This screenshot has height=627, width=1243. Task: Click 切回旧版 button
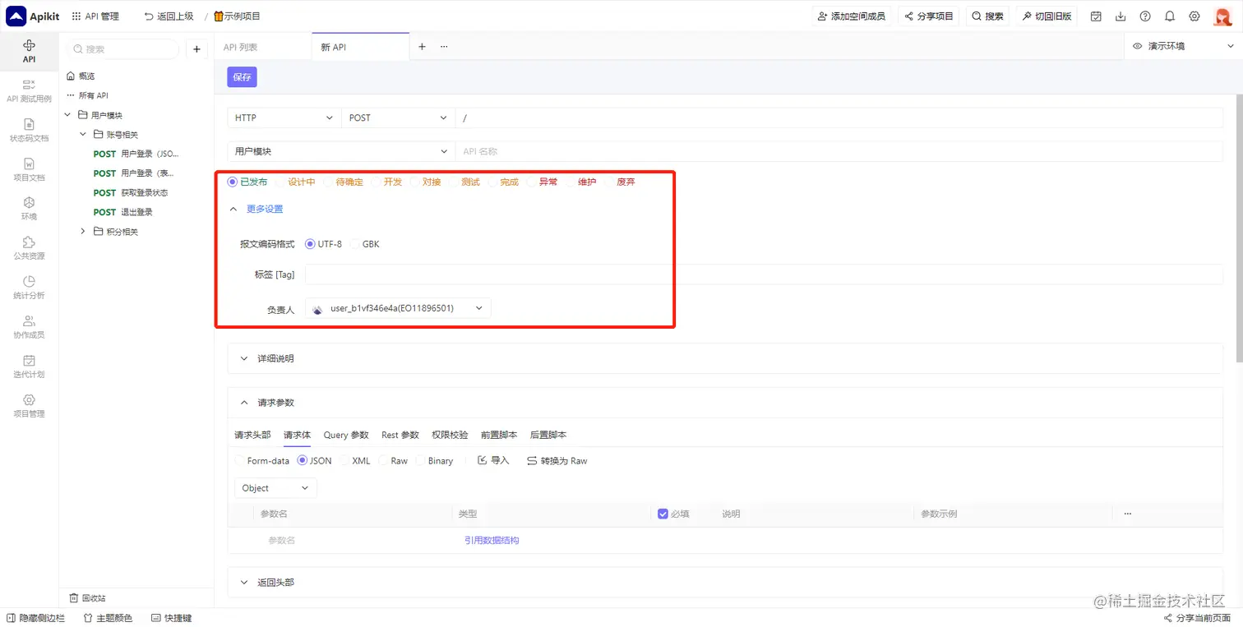point(1047,16)
